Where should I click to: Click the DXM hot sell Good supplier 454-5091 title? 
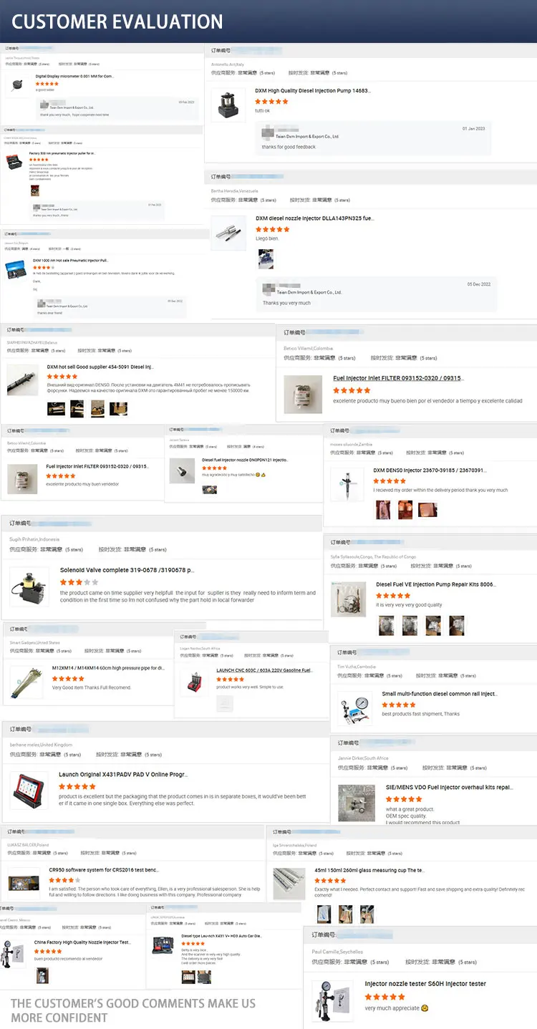(100, 367)
